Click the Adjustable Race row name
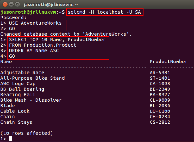 click(22, 73)
